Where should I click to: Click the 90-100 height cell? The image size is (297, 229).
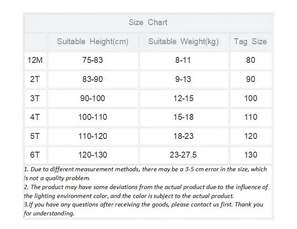[92, 98]
